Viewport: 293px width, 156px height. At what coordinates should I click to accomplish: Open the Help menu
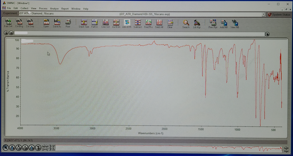86,9
